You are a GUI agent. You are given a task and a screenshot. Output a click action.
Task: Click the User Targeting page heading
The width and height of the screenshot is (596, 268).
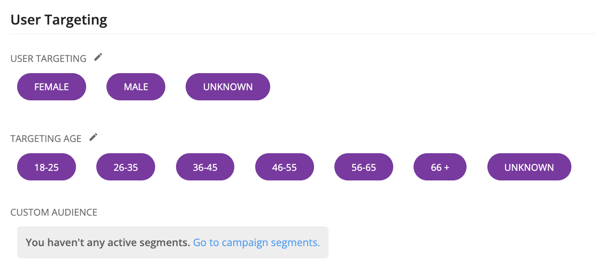(59, 20)
